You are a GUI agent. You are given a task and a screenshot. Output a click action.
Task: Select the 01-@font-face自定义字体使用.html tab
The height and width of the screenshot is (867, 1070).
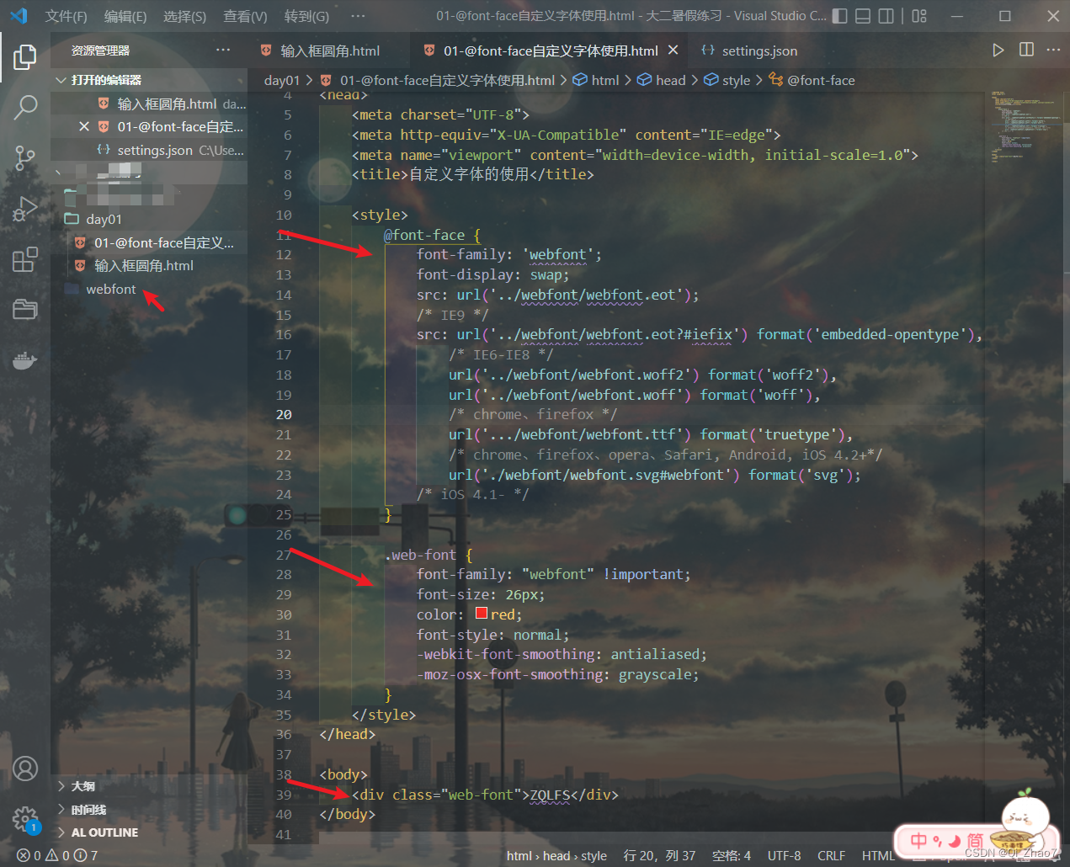coord(551,51)
